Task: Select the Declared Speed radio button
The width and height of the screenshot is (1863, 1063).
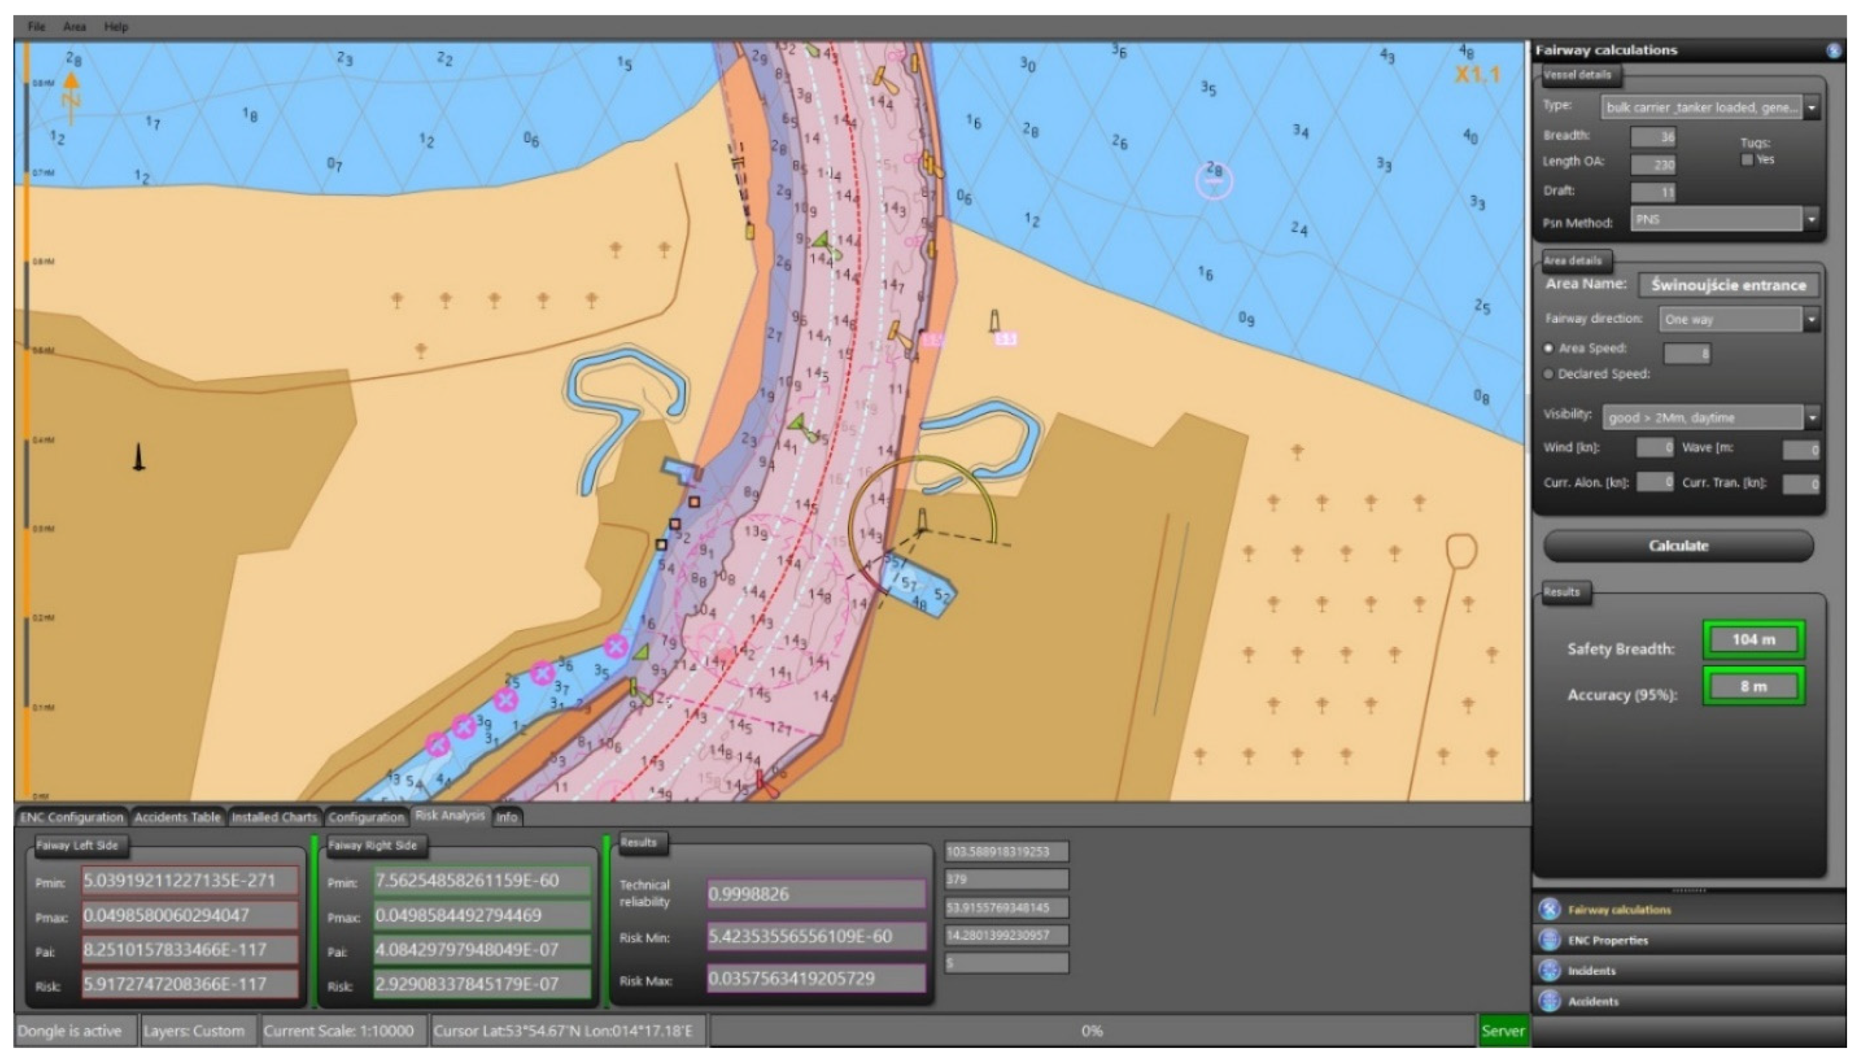Action: point(1548,374)
